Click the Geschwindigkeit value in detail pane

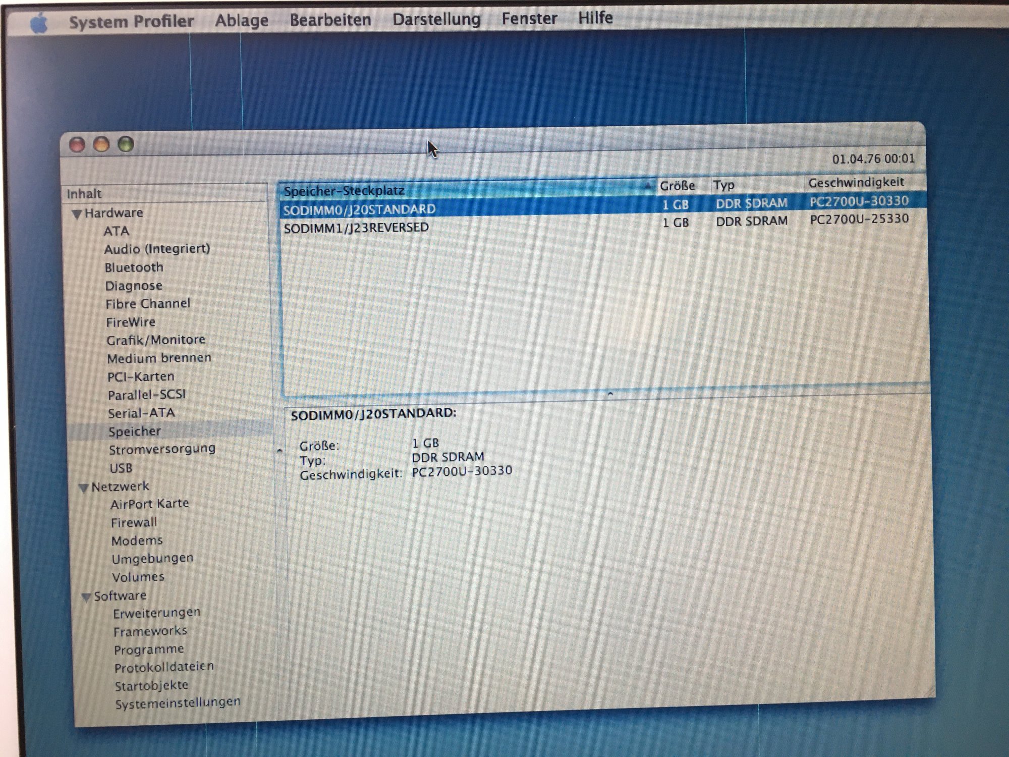coord(462,471)
